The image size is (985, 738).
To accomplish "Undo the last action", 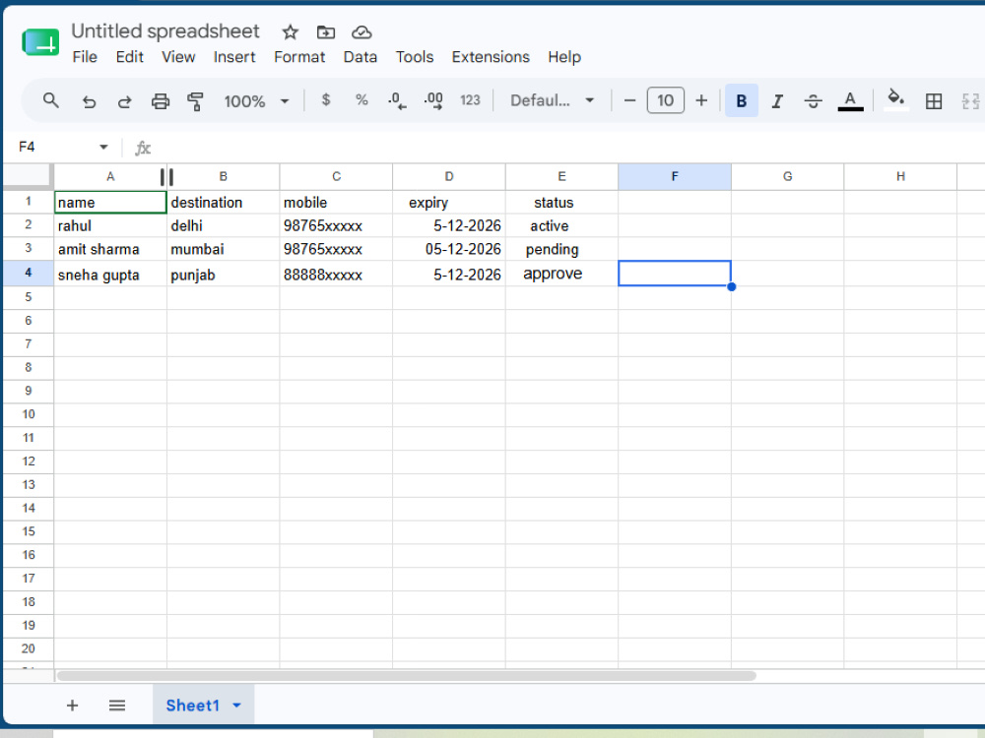I will [89, 101].
